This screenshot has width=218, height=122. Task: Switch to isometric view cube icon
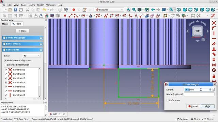point(178,10)
